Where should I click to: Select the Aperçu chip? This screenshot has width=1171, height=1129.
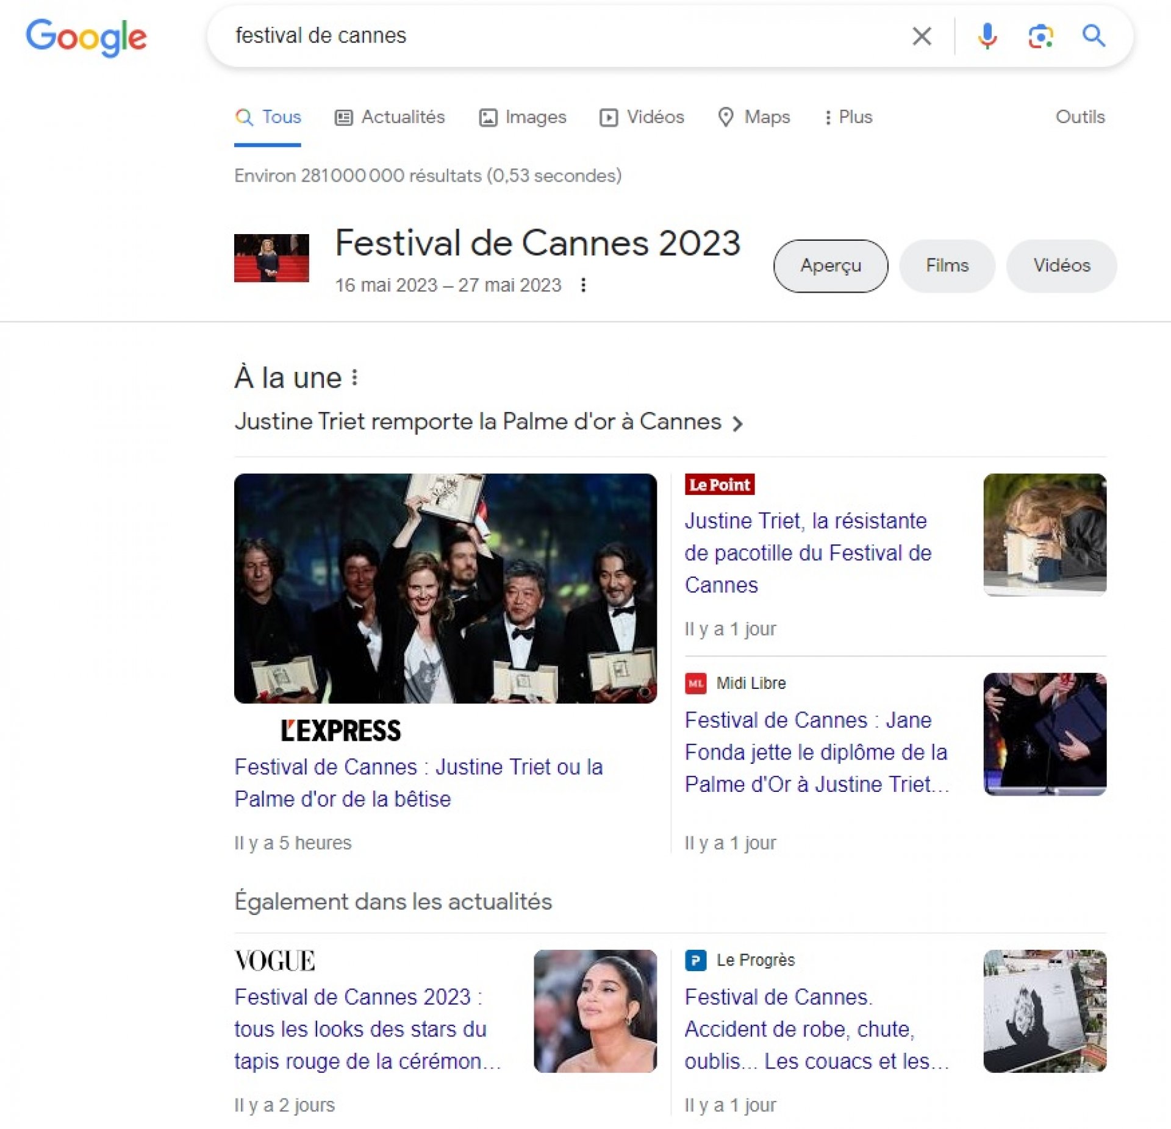[831, 266]
